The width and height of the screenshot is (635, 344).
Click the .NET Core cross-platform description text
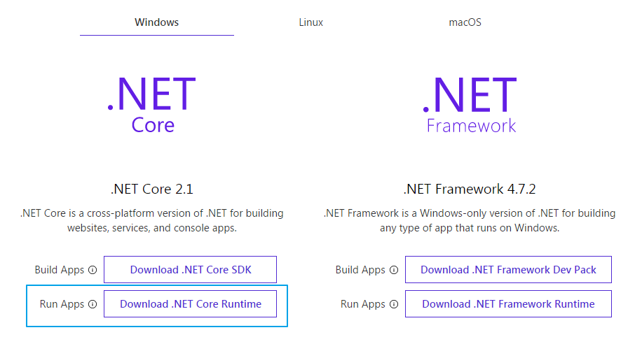click(151, 220)
